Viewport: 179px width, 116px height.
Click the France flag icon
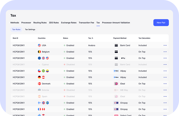(39, 109)
